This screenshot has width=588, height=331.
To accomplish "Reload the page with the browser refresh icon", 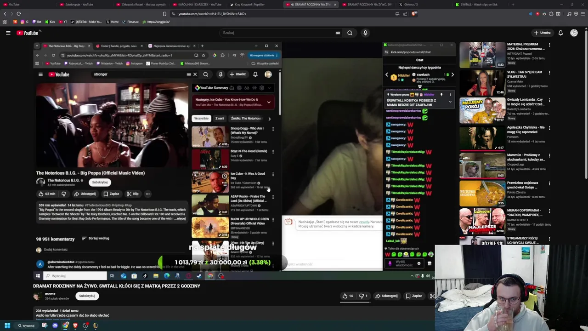I will point(18,14).
